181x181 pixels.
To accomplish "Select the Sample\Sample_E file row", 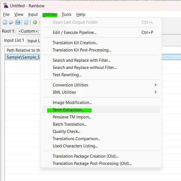I will point(23,57).
